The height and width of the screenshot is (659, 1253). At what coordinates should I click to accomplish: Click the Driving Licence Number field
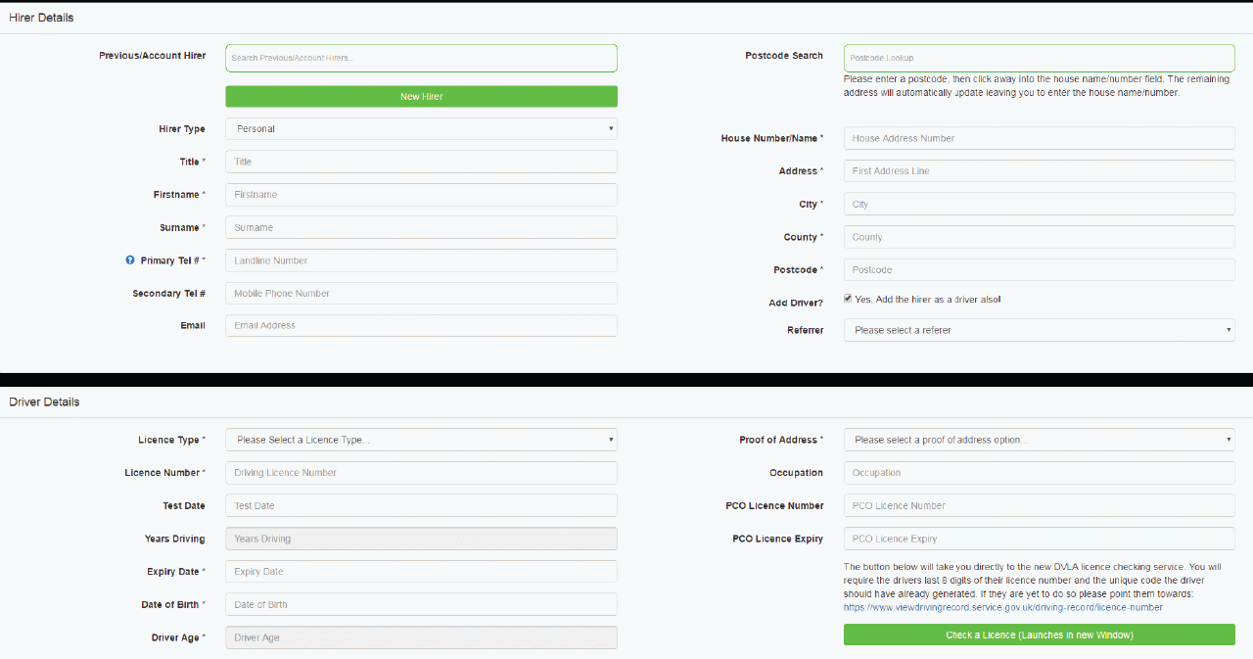[421, 473]
